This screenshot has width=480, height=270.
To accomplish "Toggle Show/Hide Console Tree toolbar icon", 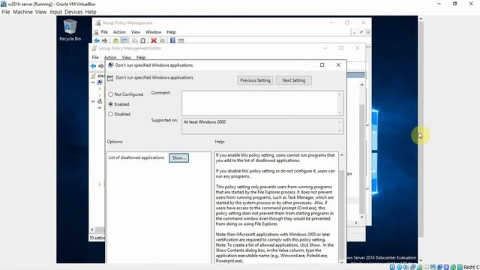I will [x=124, y=40].
